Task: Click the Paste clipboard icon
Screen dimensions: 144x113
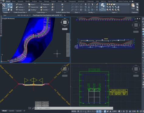Action: 133,6
